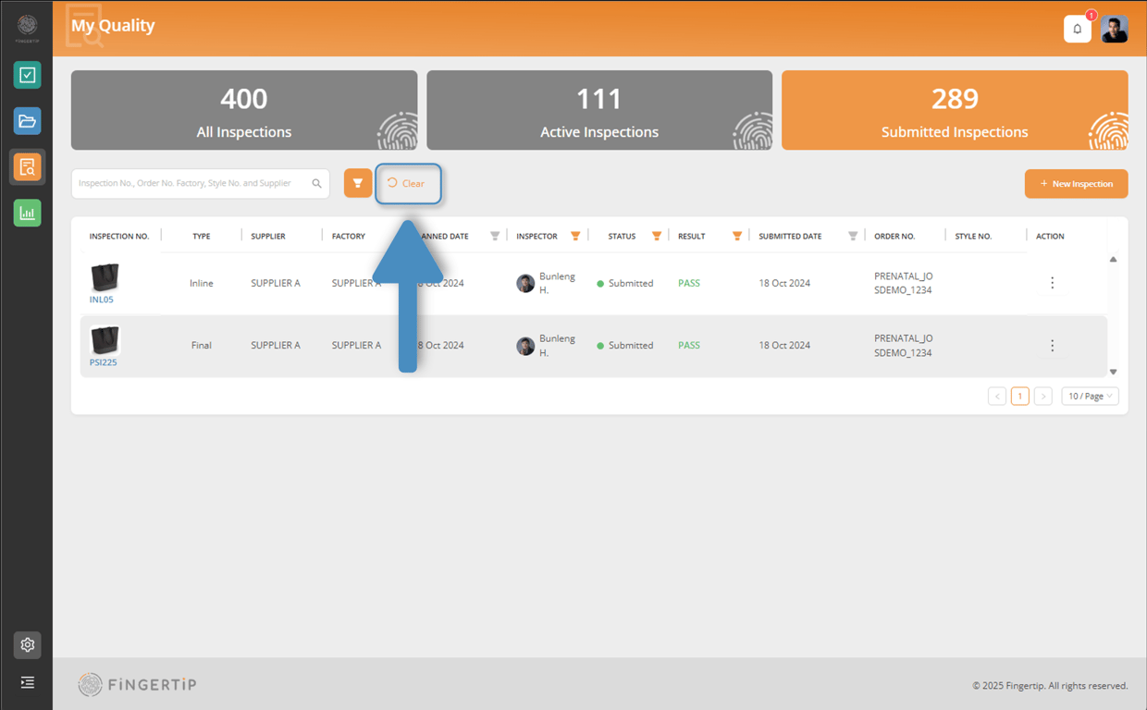Click the PASS result in INL05 row
Image resolution: width=1147 pixels, height=710 pixels.
(689, 283)
